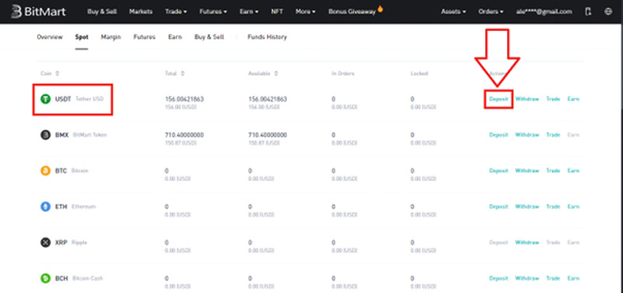
Task: Click Withdraw for XRP
Action: tap(527, 242)
